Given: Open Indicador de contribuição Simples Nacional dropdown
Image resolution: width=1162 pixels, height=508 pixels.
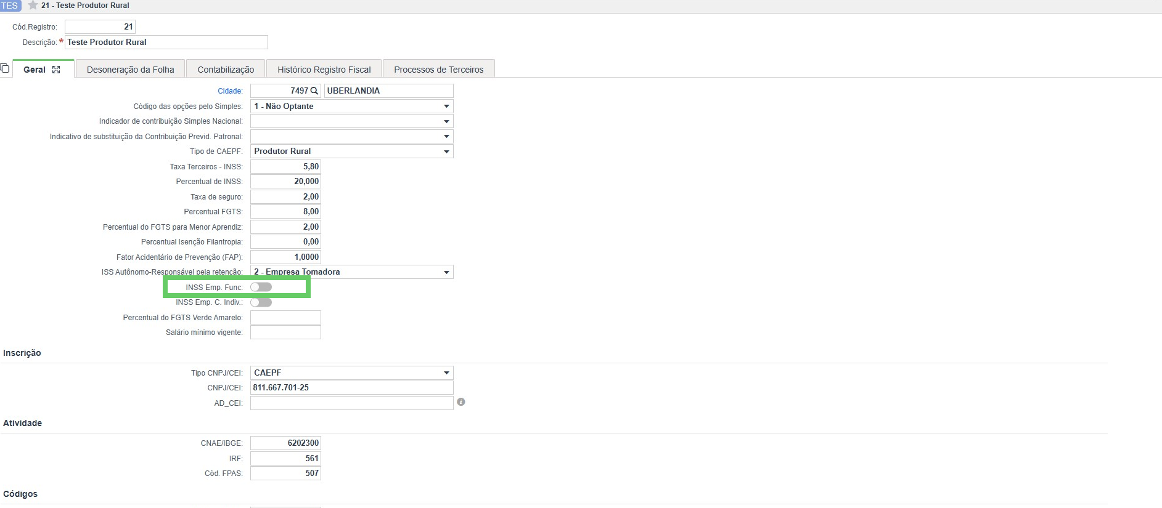Looking at the screenshot, I should 352,121.
